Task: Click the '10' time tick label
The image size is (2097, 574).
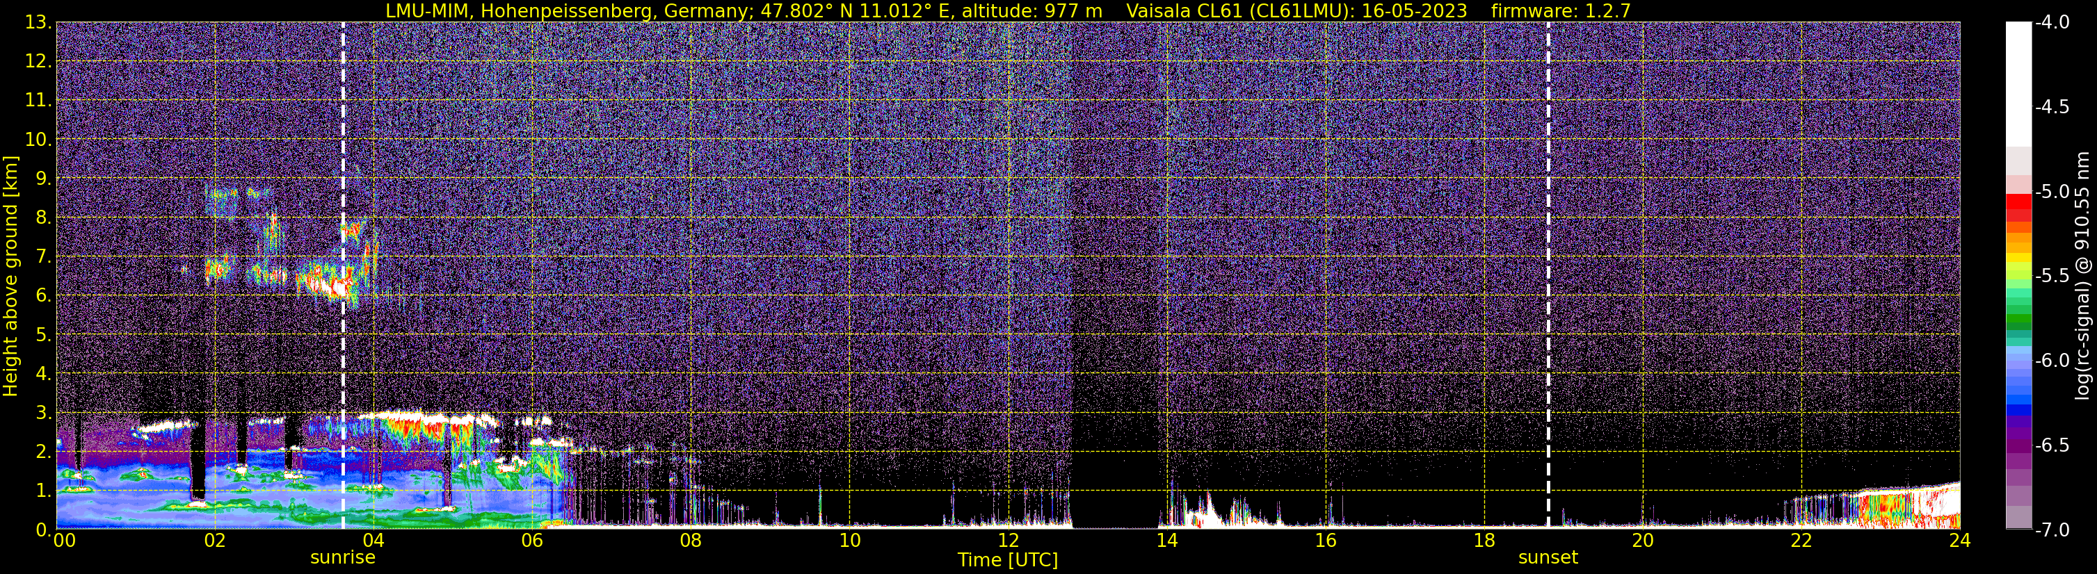Action: (x=849, y=541)
